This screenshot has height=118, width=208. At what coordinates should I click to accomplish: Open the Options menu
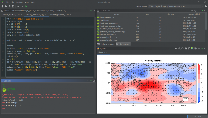pos(19,2)
